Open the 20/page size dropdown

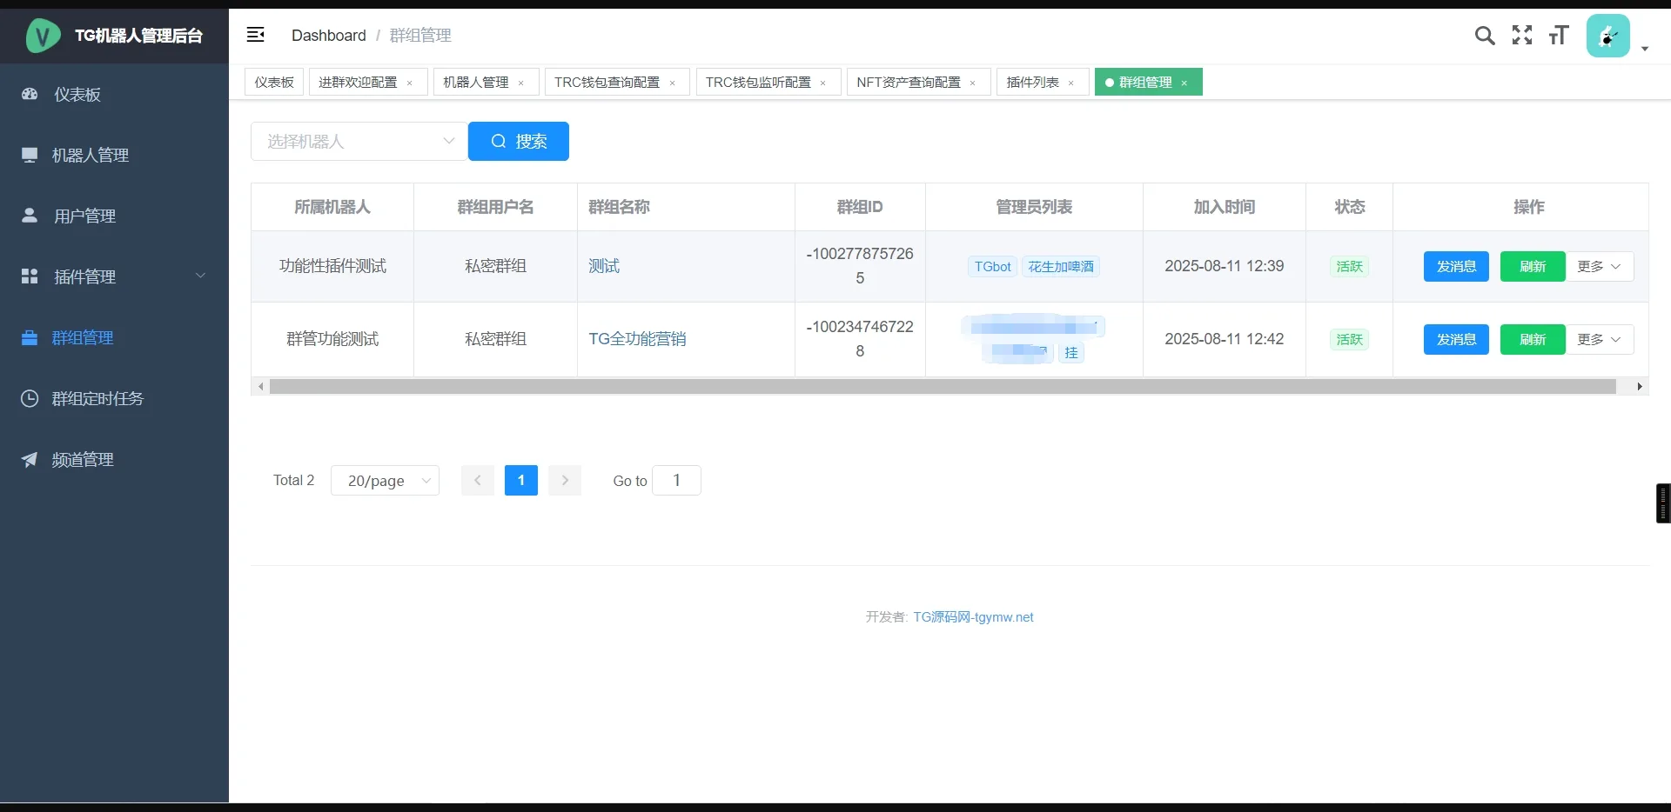click(x=385, y=481)
